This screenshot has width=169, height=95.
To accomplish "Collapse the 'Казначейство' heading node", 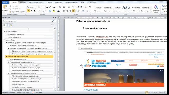I will [x=4, y=40].
